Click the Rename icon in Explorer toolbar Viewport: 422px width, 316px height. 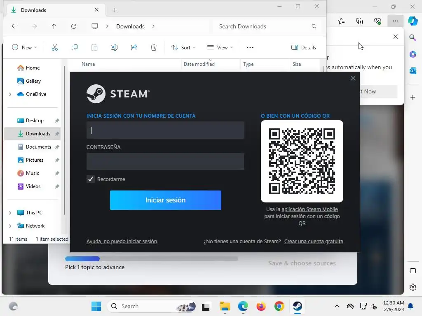coord(114,48)
